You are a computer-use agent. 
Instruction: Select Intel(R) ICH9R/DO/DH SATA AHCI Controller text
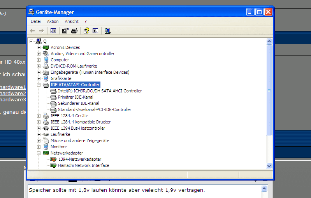click(100, 91)
